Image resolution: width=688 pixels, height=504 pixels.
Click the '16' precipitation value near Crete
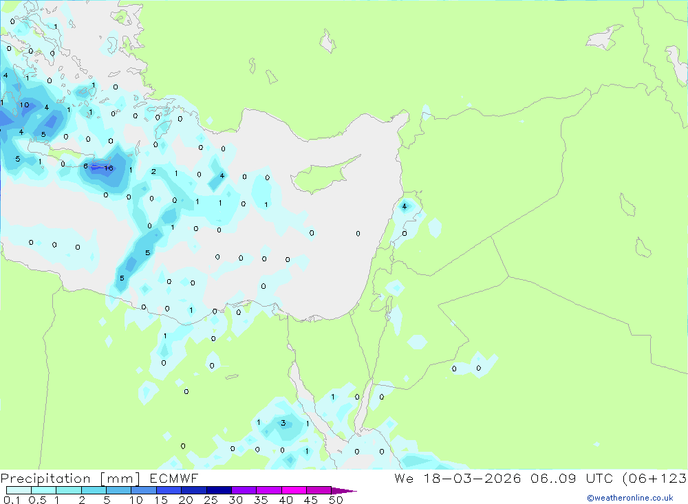point(109,168)
